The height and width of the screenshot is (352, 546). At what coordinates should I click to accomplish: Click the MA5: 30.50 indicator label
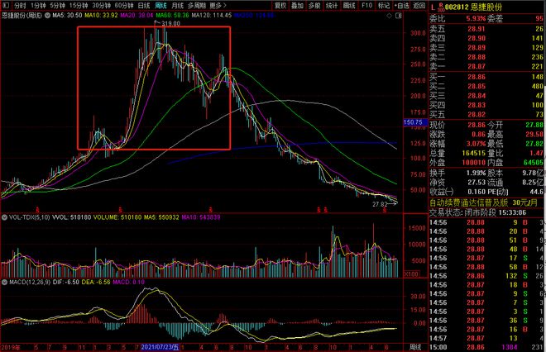[x=67, y=16]
